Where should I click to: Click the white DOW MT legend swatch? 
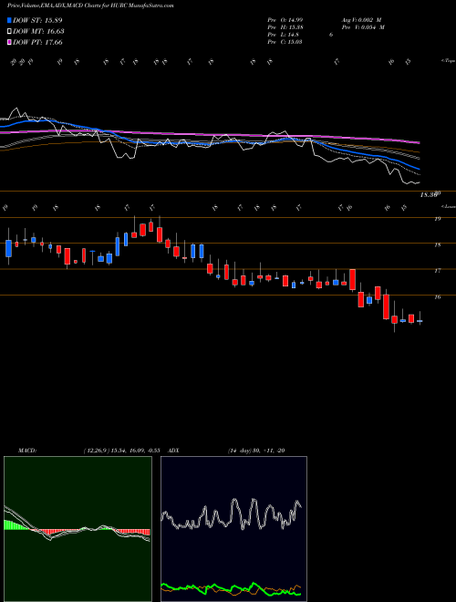tap(9, 32)
